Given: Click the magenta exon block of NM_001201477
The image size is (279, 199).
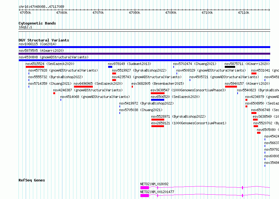Looking at the screenshot, I should (x=145, y=196).
